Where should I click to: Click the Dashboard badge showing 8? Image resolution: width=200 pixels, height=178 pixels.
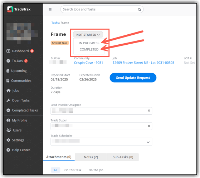pyautogui.click(x=32, y=51)
